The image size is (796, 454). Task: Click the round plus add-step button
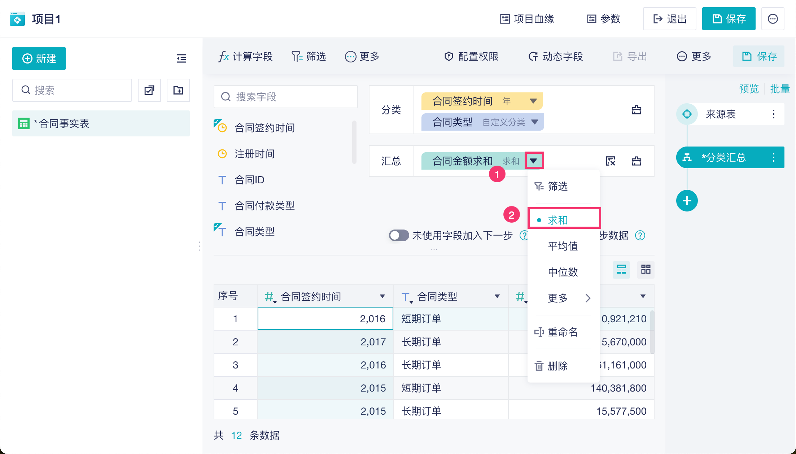pos(687,201)
